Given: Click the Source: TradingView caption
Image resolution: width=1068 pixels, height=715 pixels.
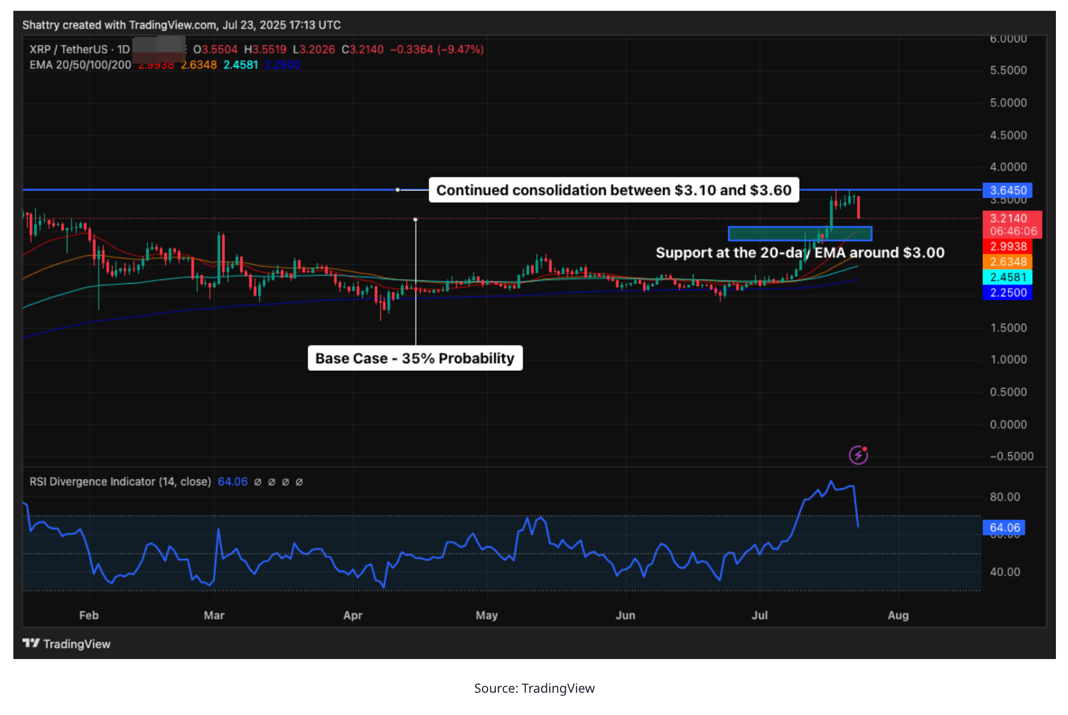Looking at the screenshot, I should pos(534,688).
